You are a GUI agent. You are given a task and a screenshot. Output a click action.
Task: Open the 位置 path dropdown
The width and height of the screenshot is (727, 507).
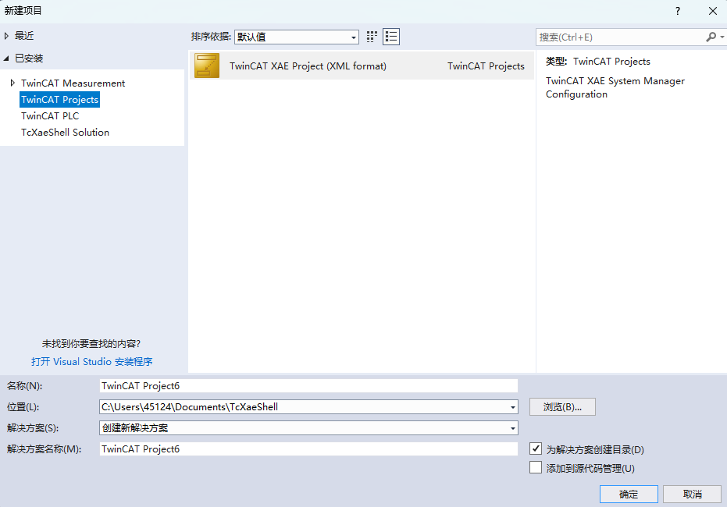click(x=513, y=407)
